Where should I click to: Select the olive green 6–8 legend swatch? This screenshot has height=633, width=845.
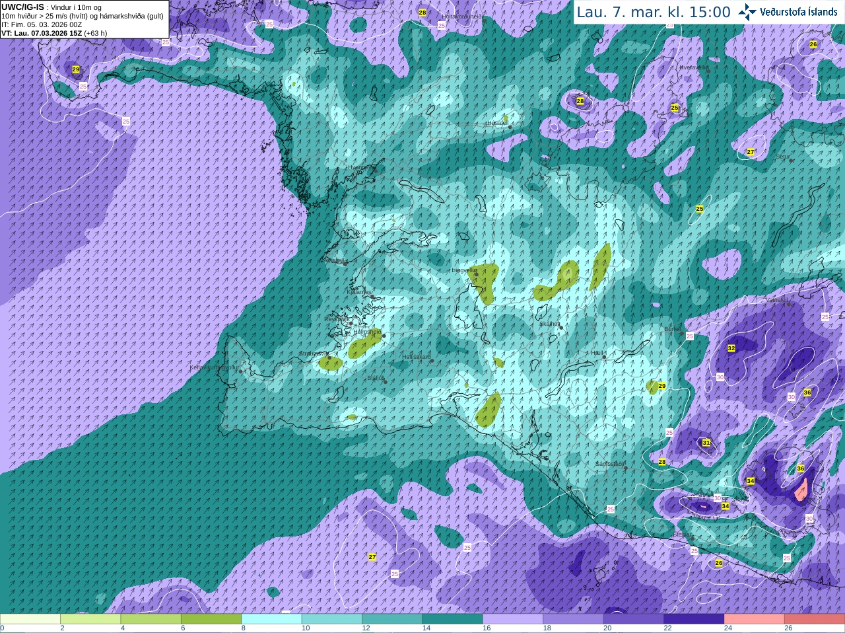211,619
